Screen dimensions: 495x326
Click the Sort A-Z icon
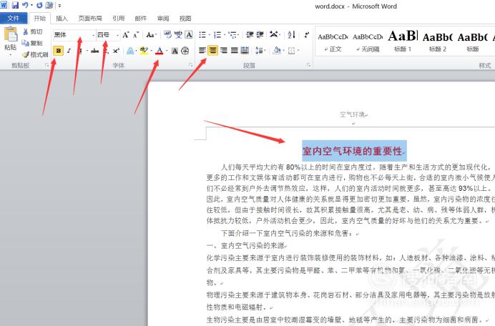[x=291, y=34]
